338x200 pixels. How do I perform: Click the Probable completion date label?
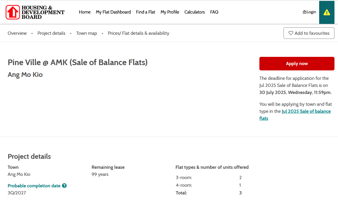click(34, 186)
